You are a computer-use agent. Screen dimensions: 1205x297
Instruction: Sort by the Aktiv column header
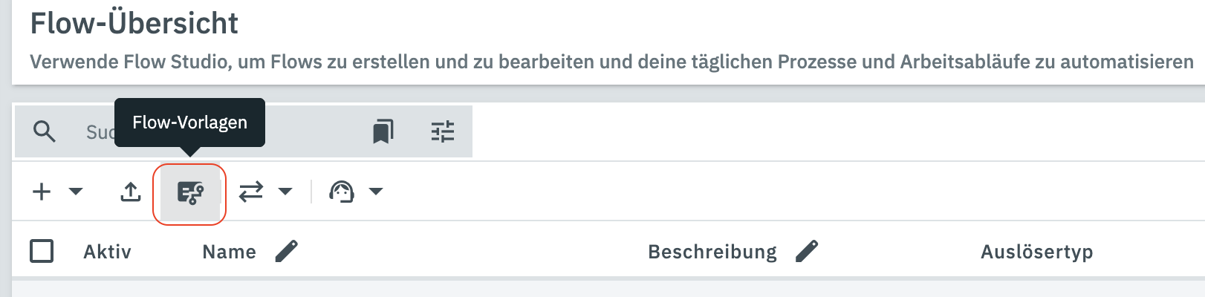[x=107, y=252]
